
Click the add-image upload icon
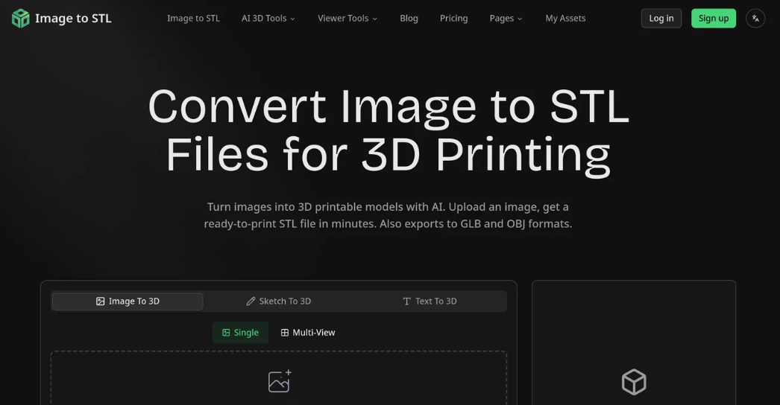click(279, 381)
